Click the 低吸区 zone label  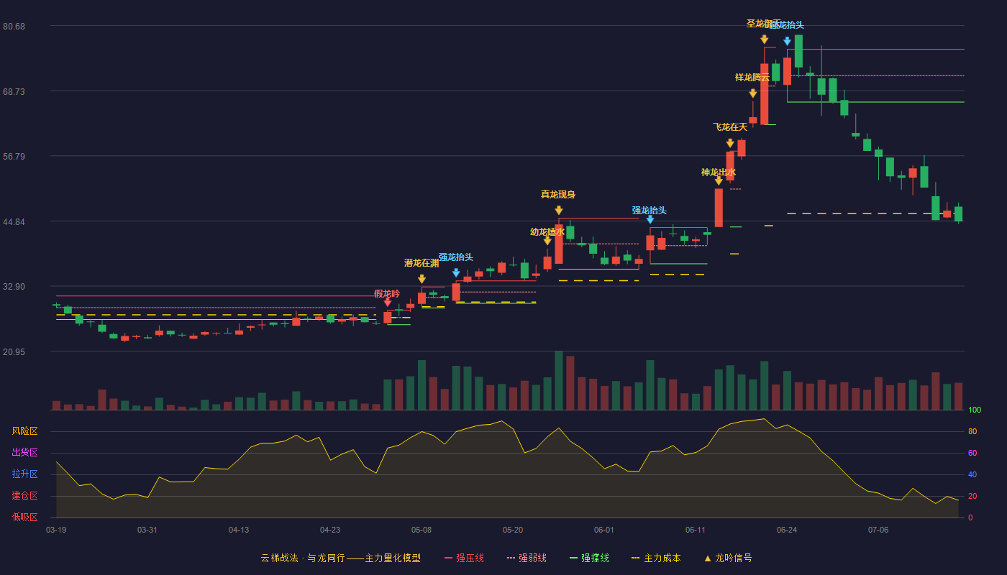coord(25,517)
